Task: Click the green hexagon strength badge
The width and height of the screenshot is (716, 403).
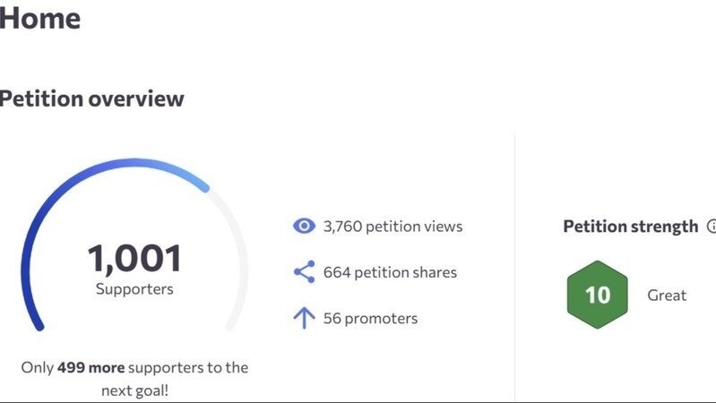Action: pos(597,295)
